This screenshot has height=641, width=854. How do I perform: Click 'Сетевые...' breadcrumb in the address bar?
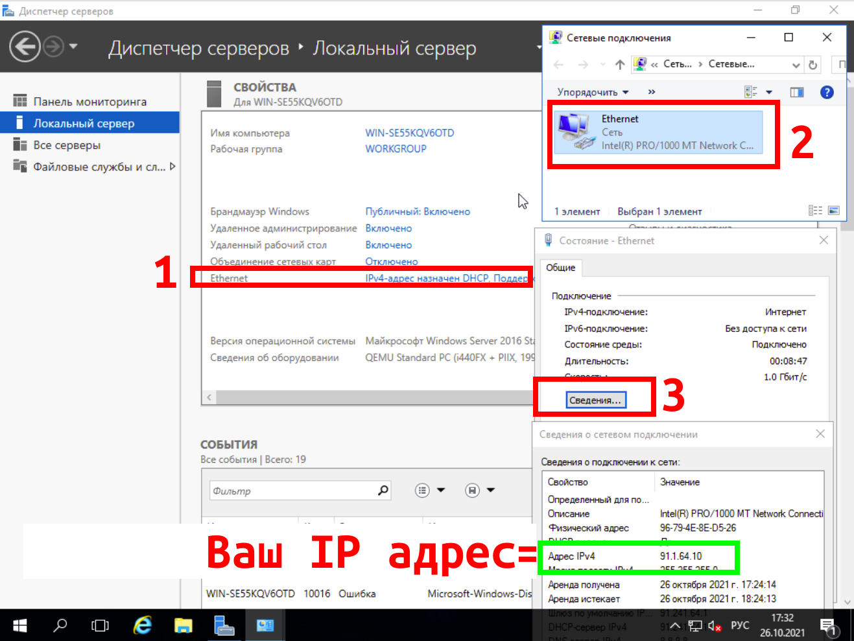(x=731, y=64)
